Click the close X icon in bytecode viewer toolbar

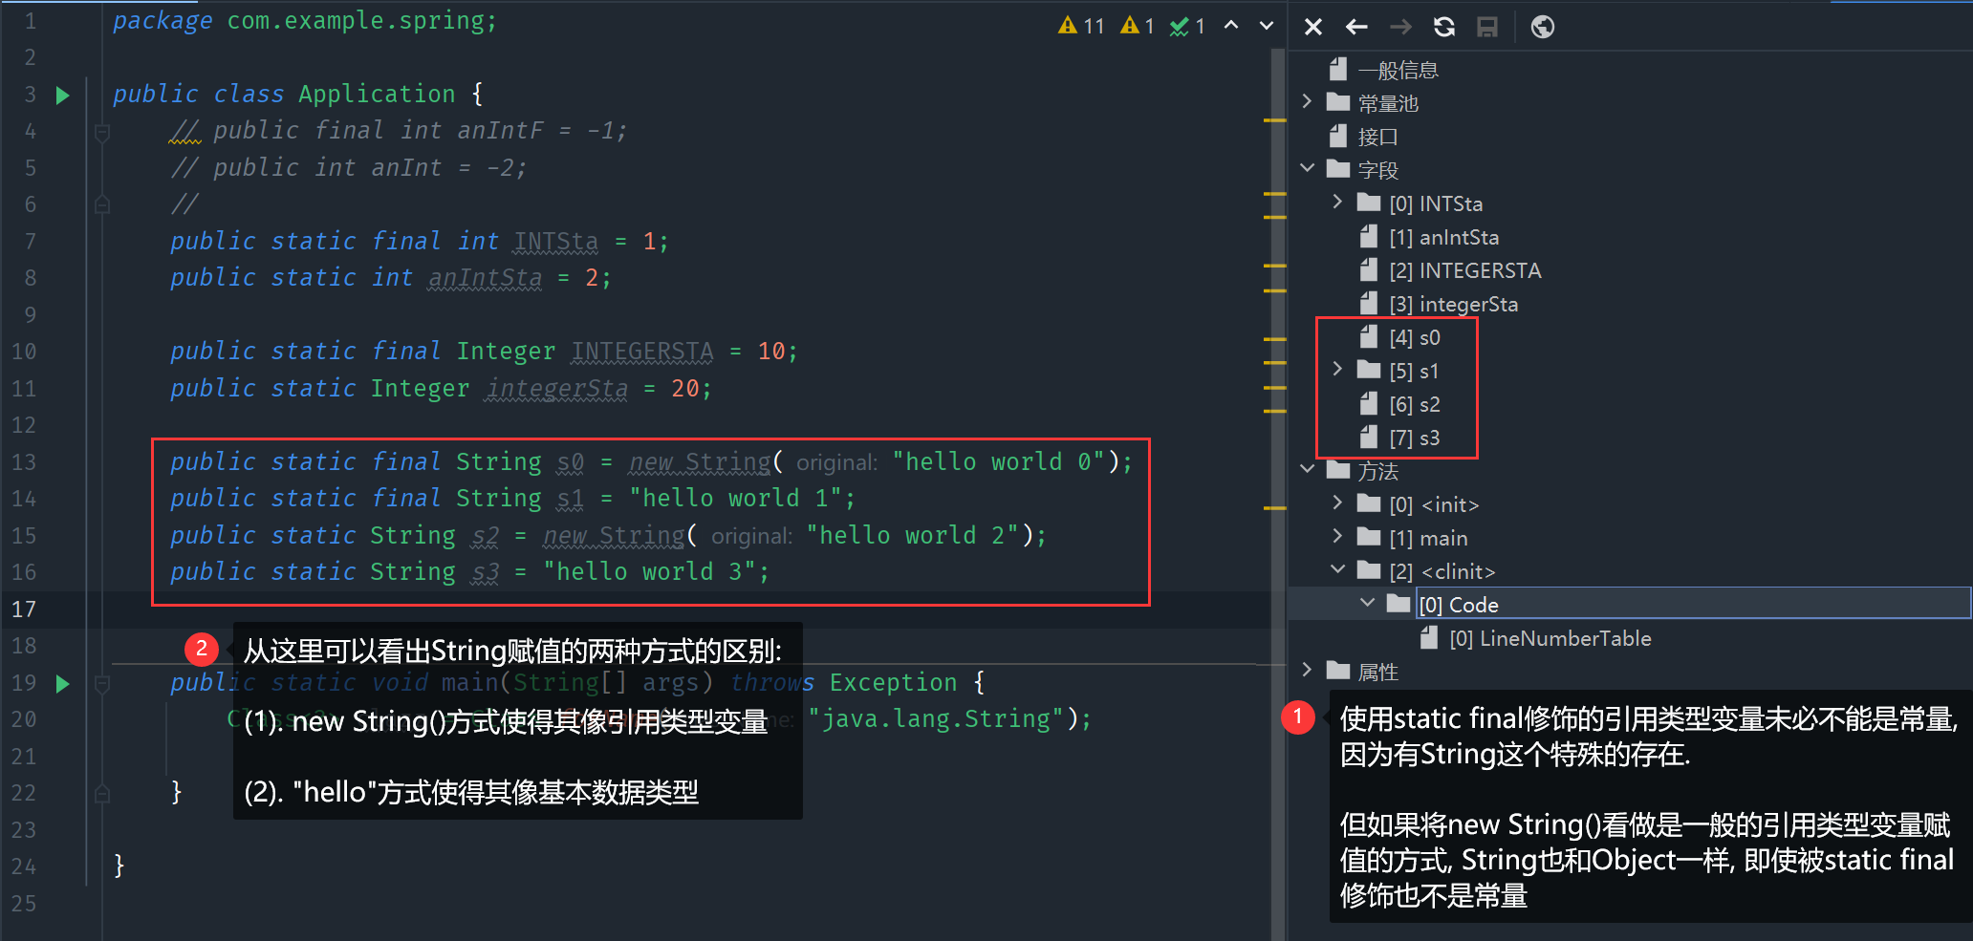(1313, 27)
